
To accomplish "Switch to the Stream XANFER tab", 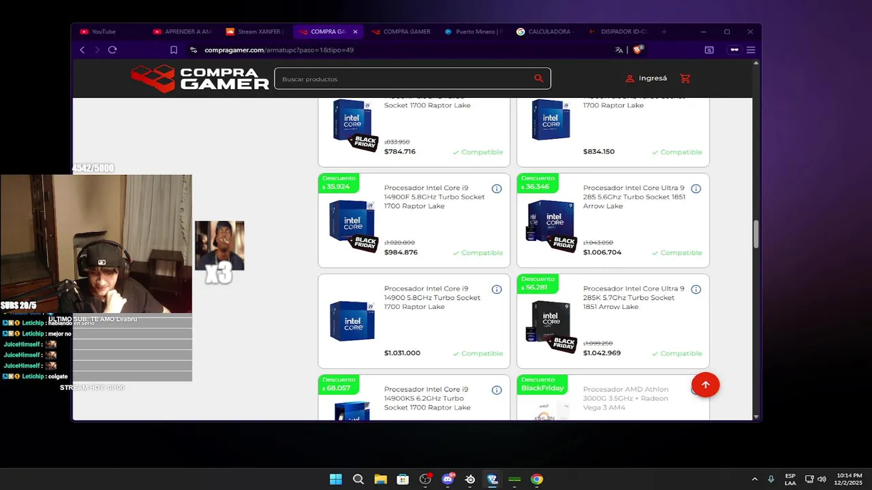I will (255, 31).
